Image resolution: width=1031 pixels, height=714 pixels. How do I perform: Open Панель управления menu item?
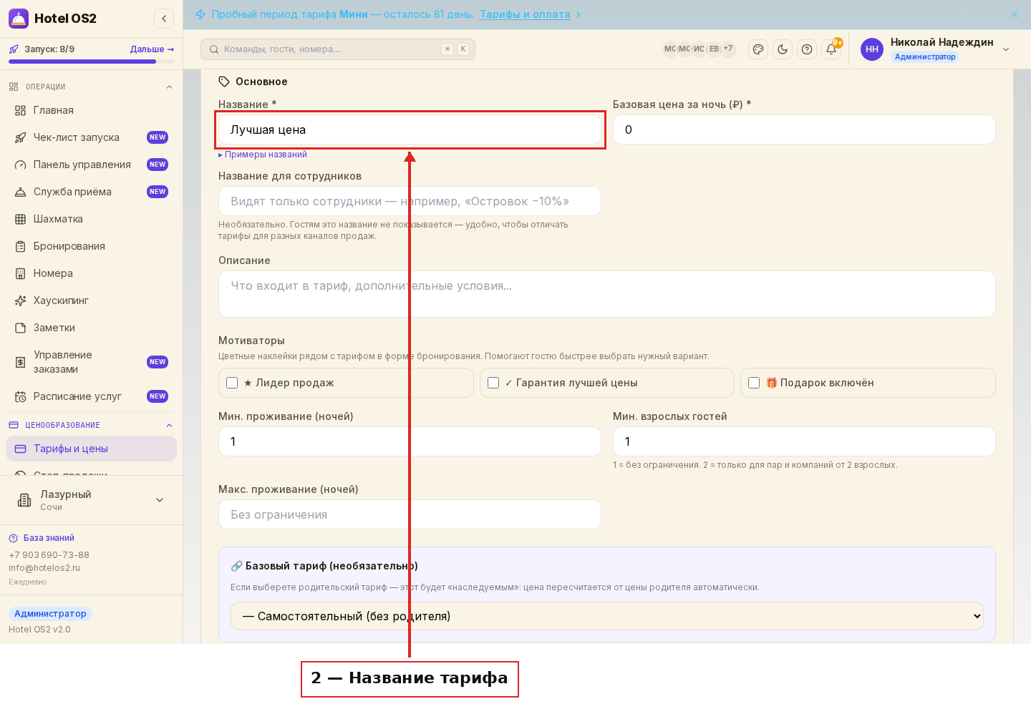[91, 165]
